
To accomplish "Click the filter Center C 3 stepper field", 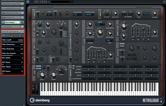I will coord(90,41).
